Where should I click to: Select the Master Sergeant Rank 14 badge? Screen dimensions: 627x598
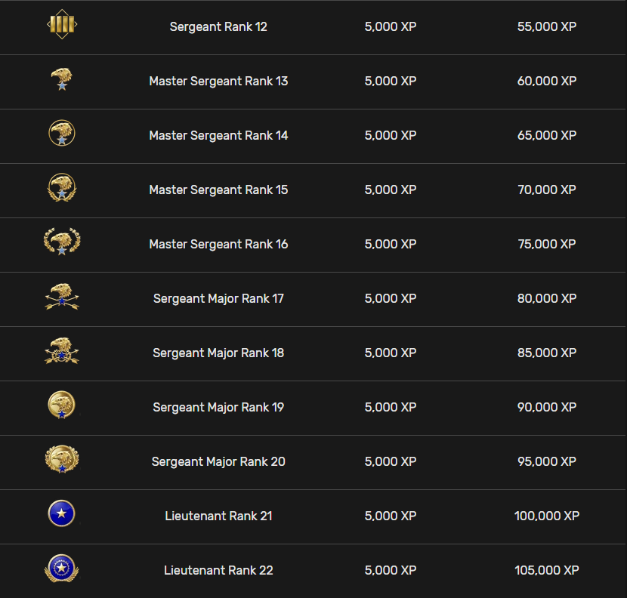click(x=62, y=134)
